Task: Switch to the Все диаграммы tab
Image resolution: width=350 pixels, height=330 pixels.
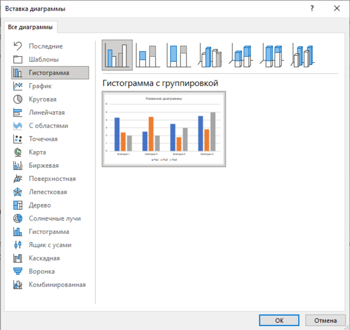Action: (x=30, y=27)
